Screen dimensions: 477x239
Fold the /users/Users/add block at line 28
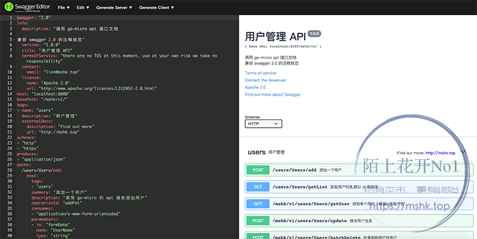14,170
